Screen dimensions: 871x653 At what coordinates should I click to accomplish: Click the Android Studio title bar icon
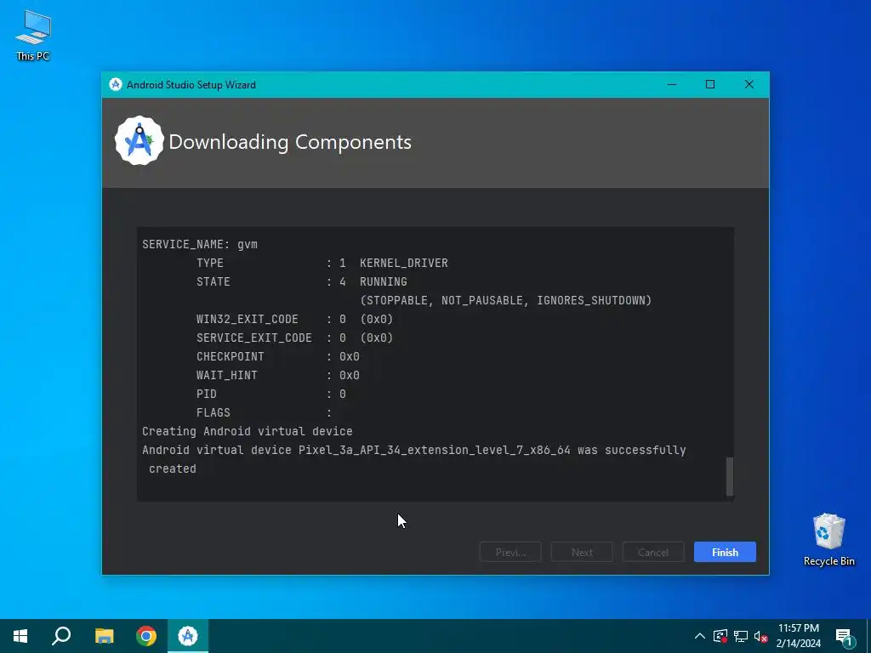115,84
